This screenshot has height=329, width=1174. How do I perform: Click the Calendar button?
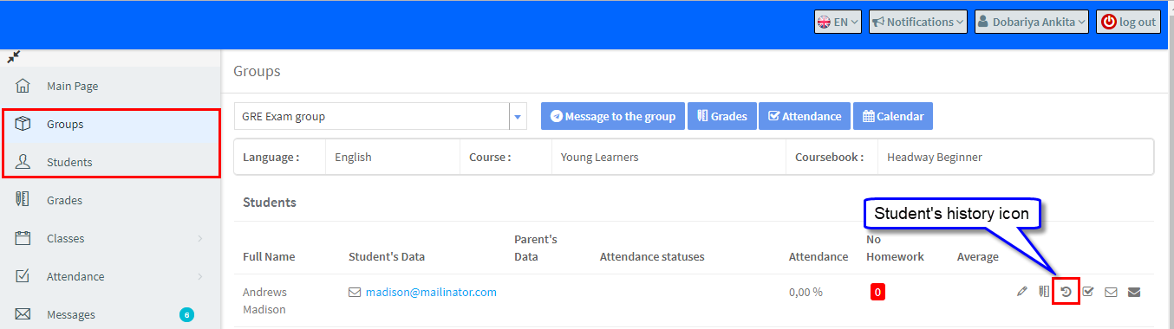coord(893,116)
